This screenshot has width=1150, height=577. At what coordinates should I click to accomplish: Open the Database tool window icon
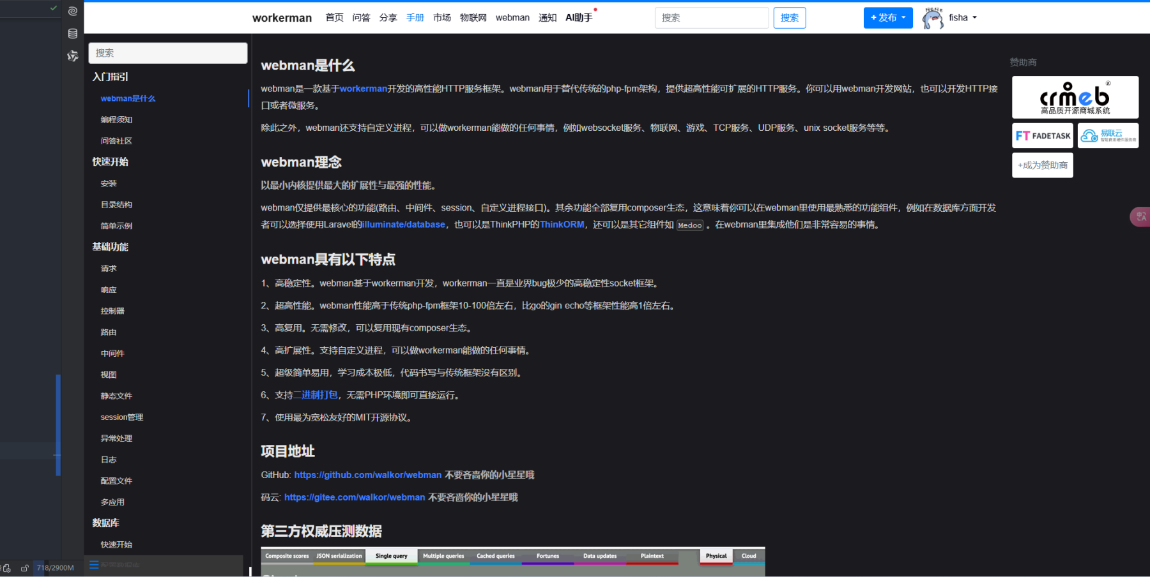[73, 33]
